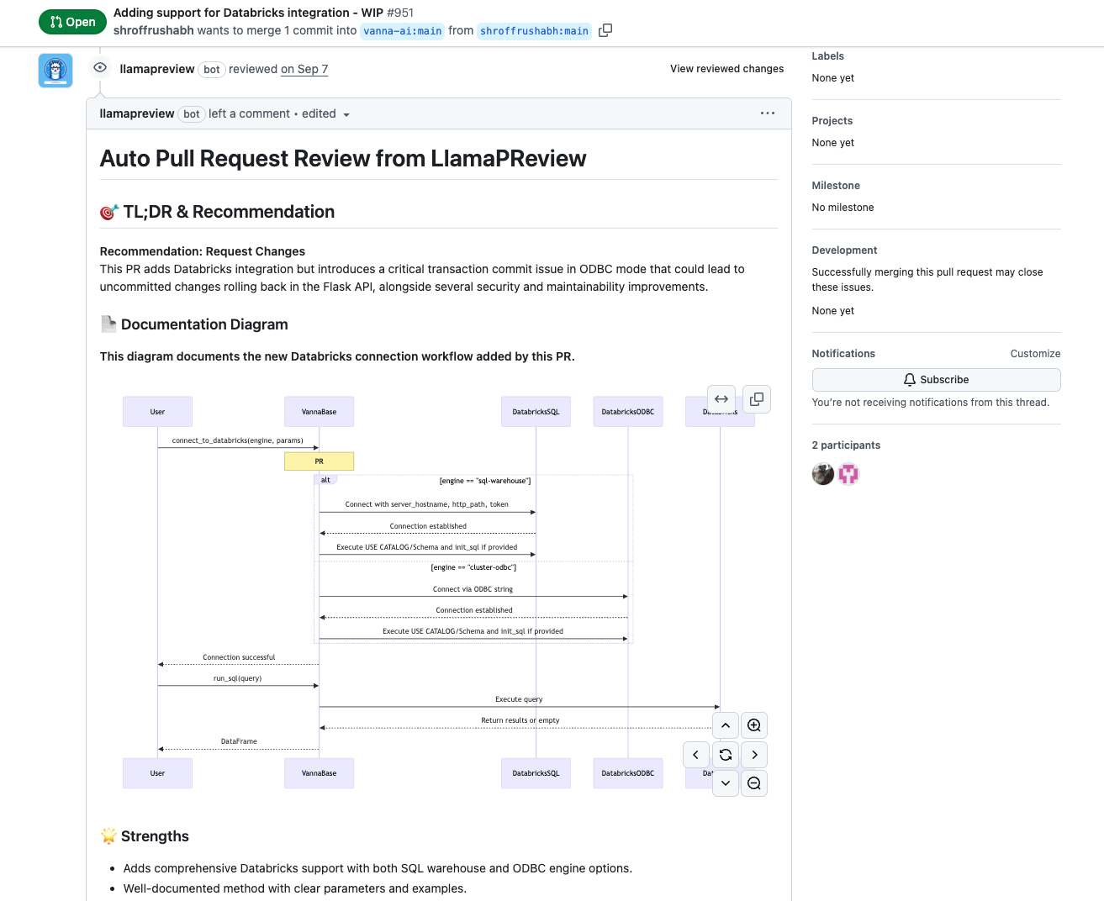Zoom in on the diagram

coord(754,725)
